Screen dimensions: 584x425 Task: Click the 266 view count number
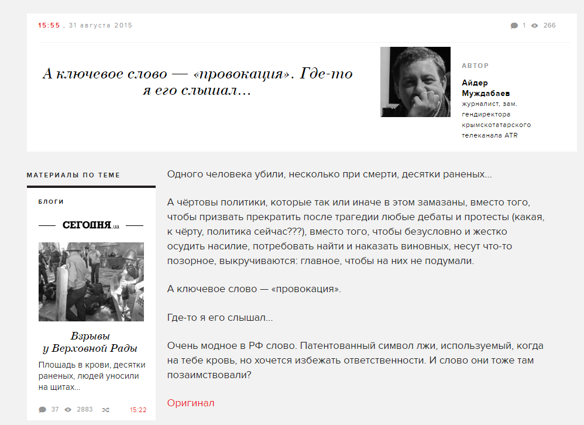[549, 25]
